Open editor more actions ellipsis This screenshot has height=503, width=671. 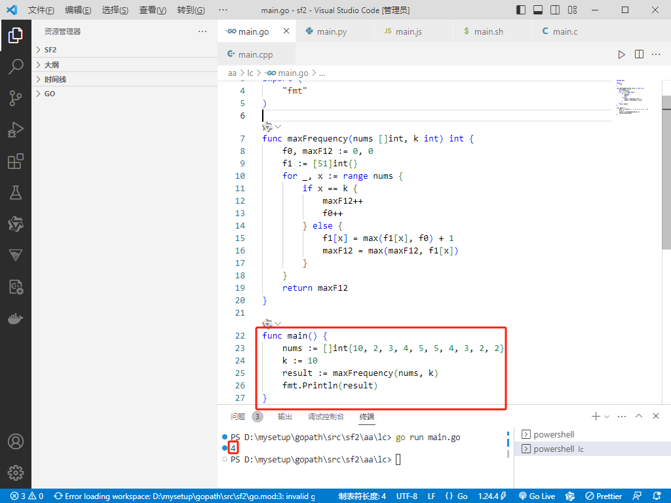coord(655,54)
